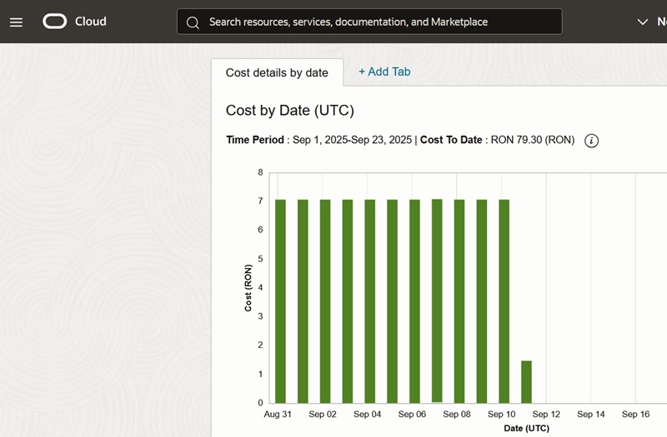Click the Sep 04 bar in chart
The width and height of the screenshot is (667, 437).
[x=370, y=300]
